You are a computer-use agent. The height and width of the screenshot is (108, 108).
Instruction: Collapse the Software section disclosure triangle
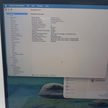coord(10,65)
